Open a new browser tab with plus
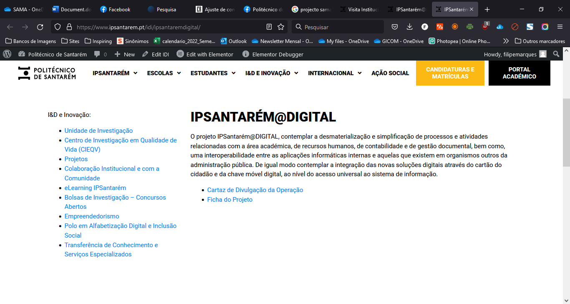570x304 pixels. pos(487,9)
